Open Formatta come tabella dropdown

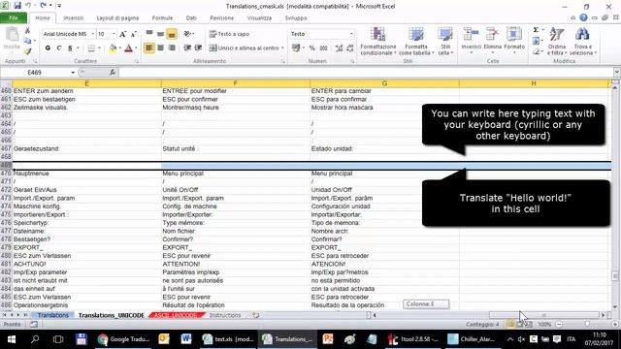[416, 42]
